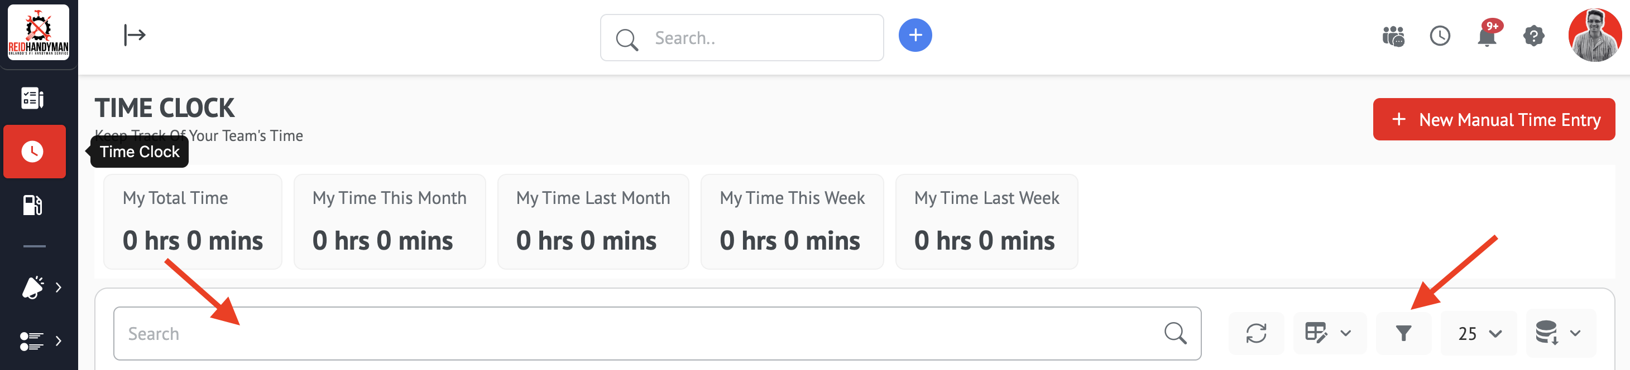Image resolution: width=1630 pixels, height=370 pixels.
Task: Expand the sidebar with arrow toggle
Action: [134, 35]
